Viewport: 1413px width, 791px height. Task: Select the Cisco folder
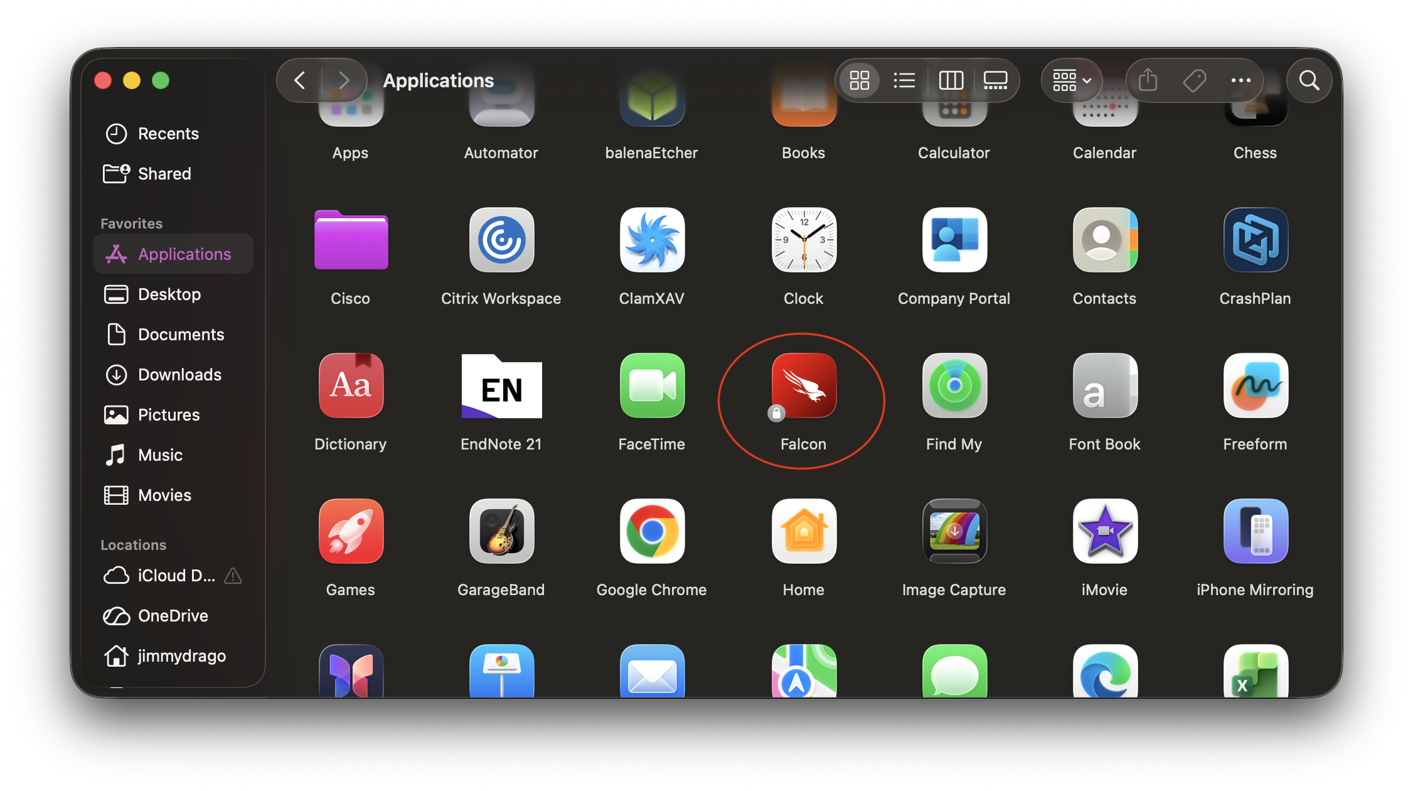(x=351, y=240)
